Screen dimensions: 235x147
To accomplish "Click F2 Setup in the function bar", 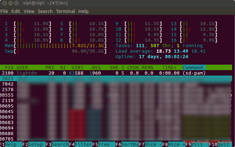I will click(x=34, y=144).
